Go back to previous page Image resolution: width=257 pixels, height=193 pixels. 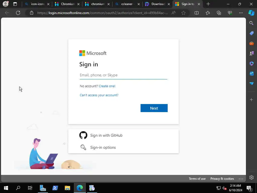tap(7, 13)
